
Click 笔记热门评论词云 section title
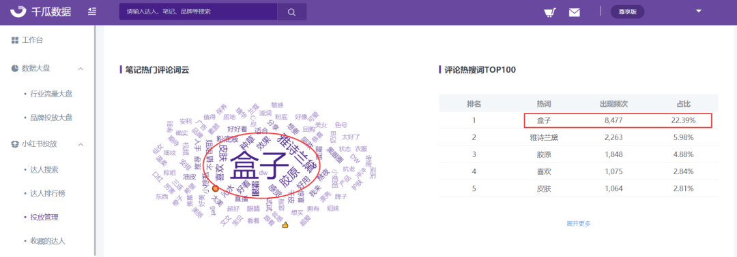(x=158, y=70)
